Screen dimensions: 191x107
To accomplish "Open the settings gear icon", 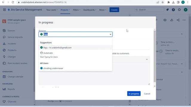I will [179, 10].
